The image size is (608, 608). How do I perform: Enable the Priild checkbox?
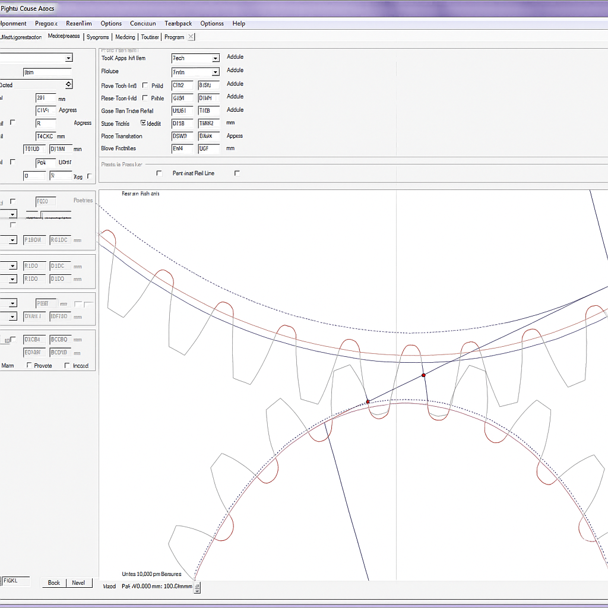145,85
